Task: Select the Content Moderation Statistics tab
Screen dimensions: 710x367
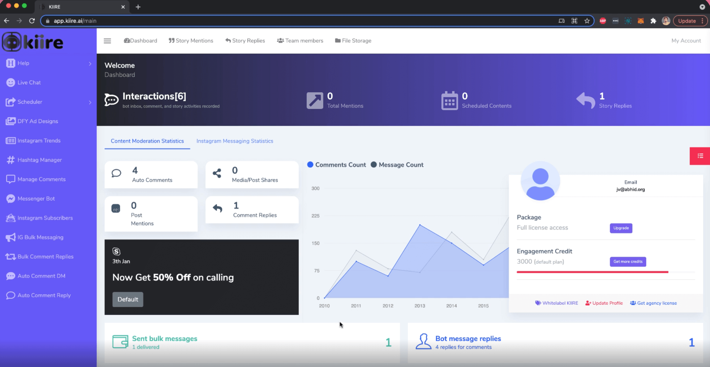Action: [x=147, y=141]
